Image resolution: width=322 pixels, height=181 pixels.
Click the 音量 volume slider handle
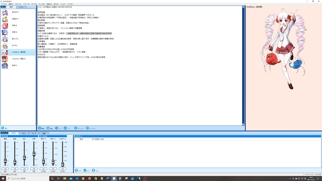coord(5,161)
